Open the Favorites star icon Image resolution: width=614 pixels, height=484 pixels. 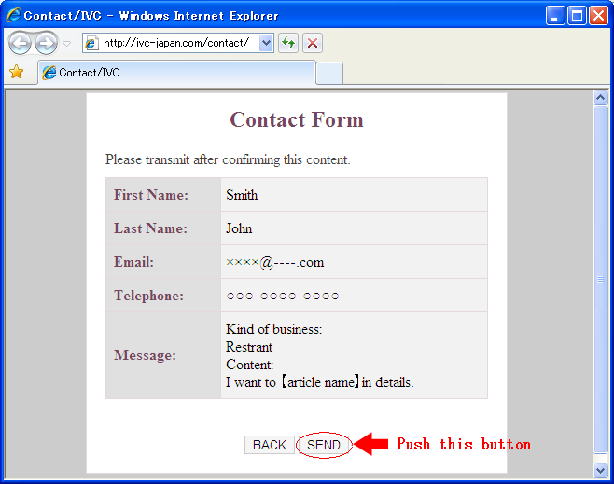pyautogui.click(x=17, y=72)
